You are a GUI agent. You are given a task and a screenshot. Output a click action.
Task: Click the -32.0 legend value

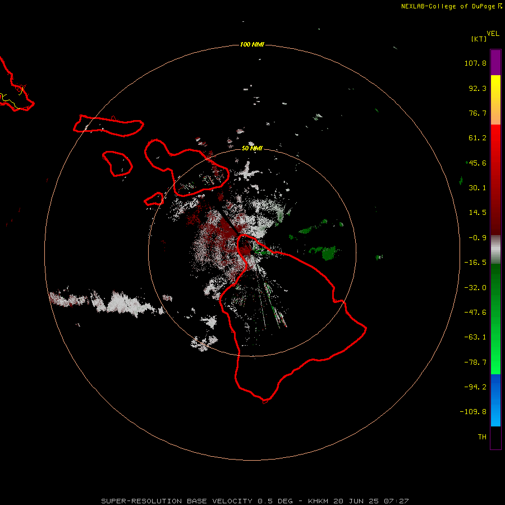(x=475, y=288)
